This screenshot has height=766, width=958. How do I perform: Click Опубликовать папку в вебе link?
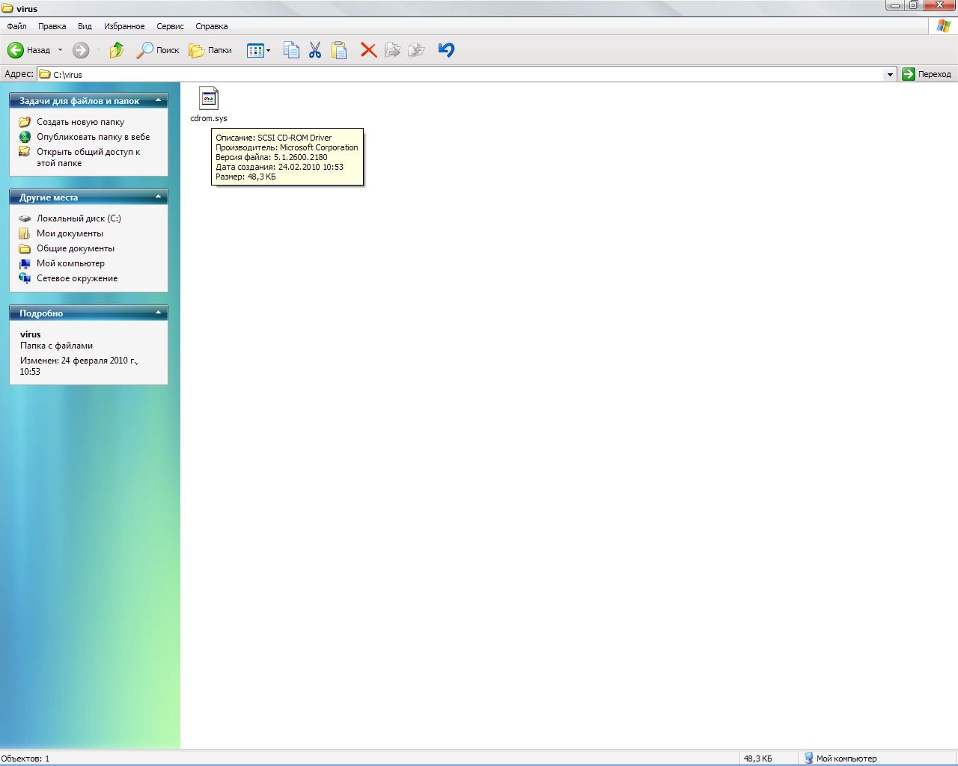click(94, 137)
